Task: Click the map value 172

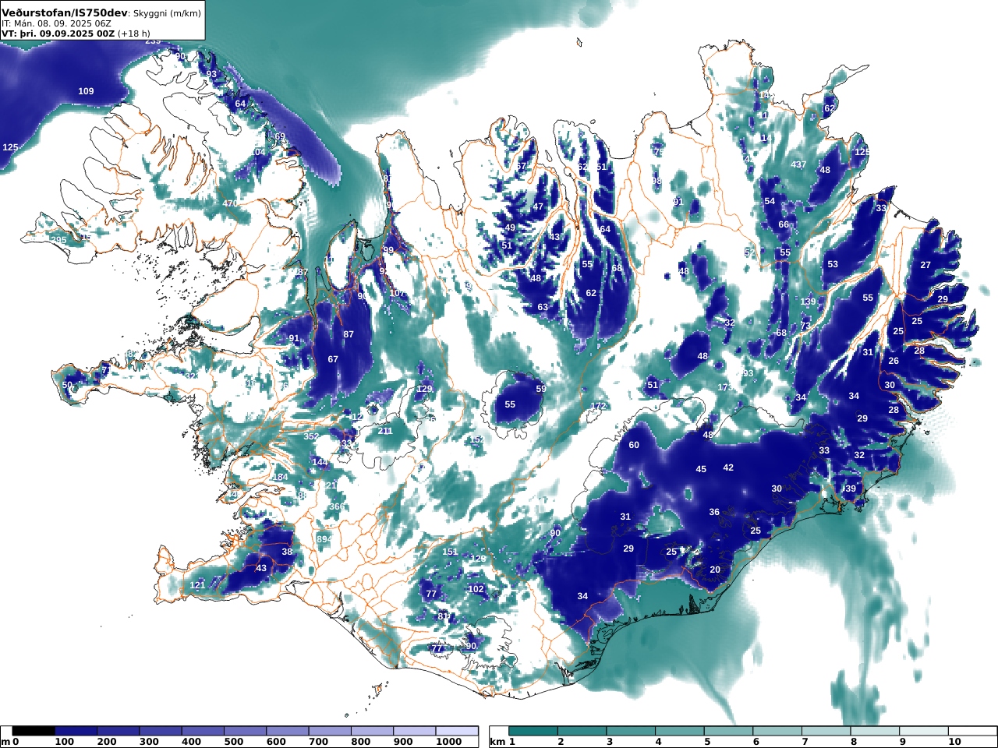Action: click(x=598, y=406)
